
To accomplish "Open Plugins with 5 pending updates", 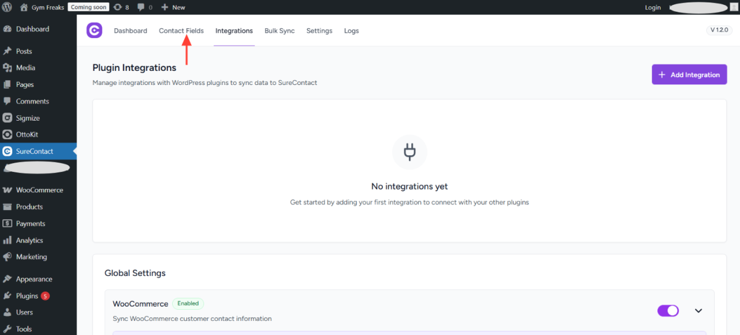I will [27, 296].
